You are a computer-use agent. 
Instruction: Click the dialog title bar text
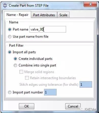point(29,6)
